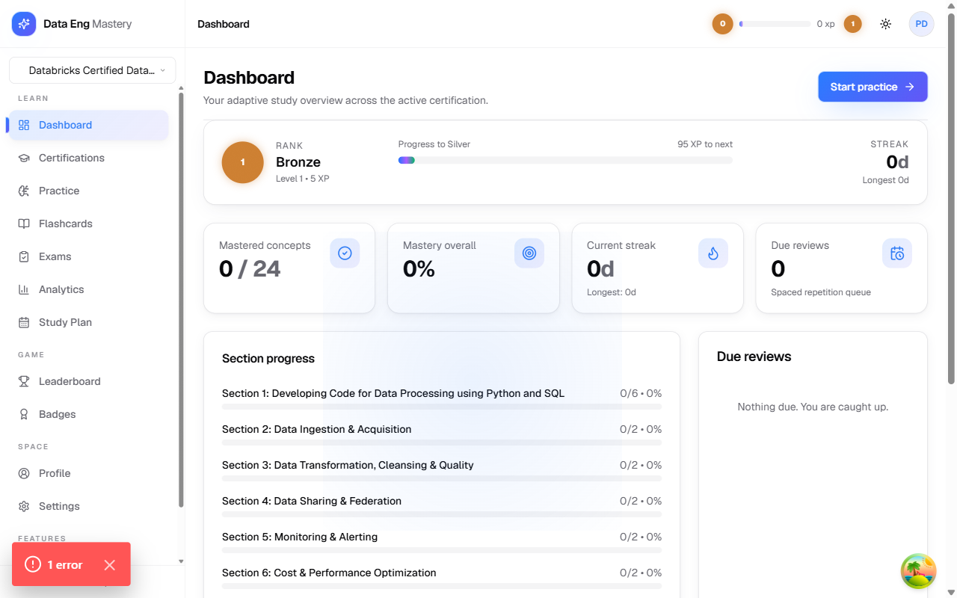This screenshot has width=957, height=598.
Task: Navigate to Flashcards
Action: [88, 224]
